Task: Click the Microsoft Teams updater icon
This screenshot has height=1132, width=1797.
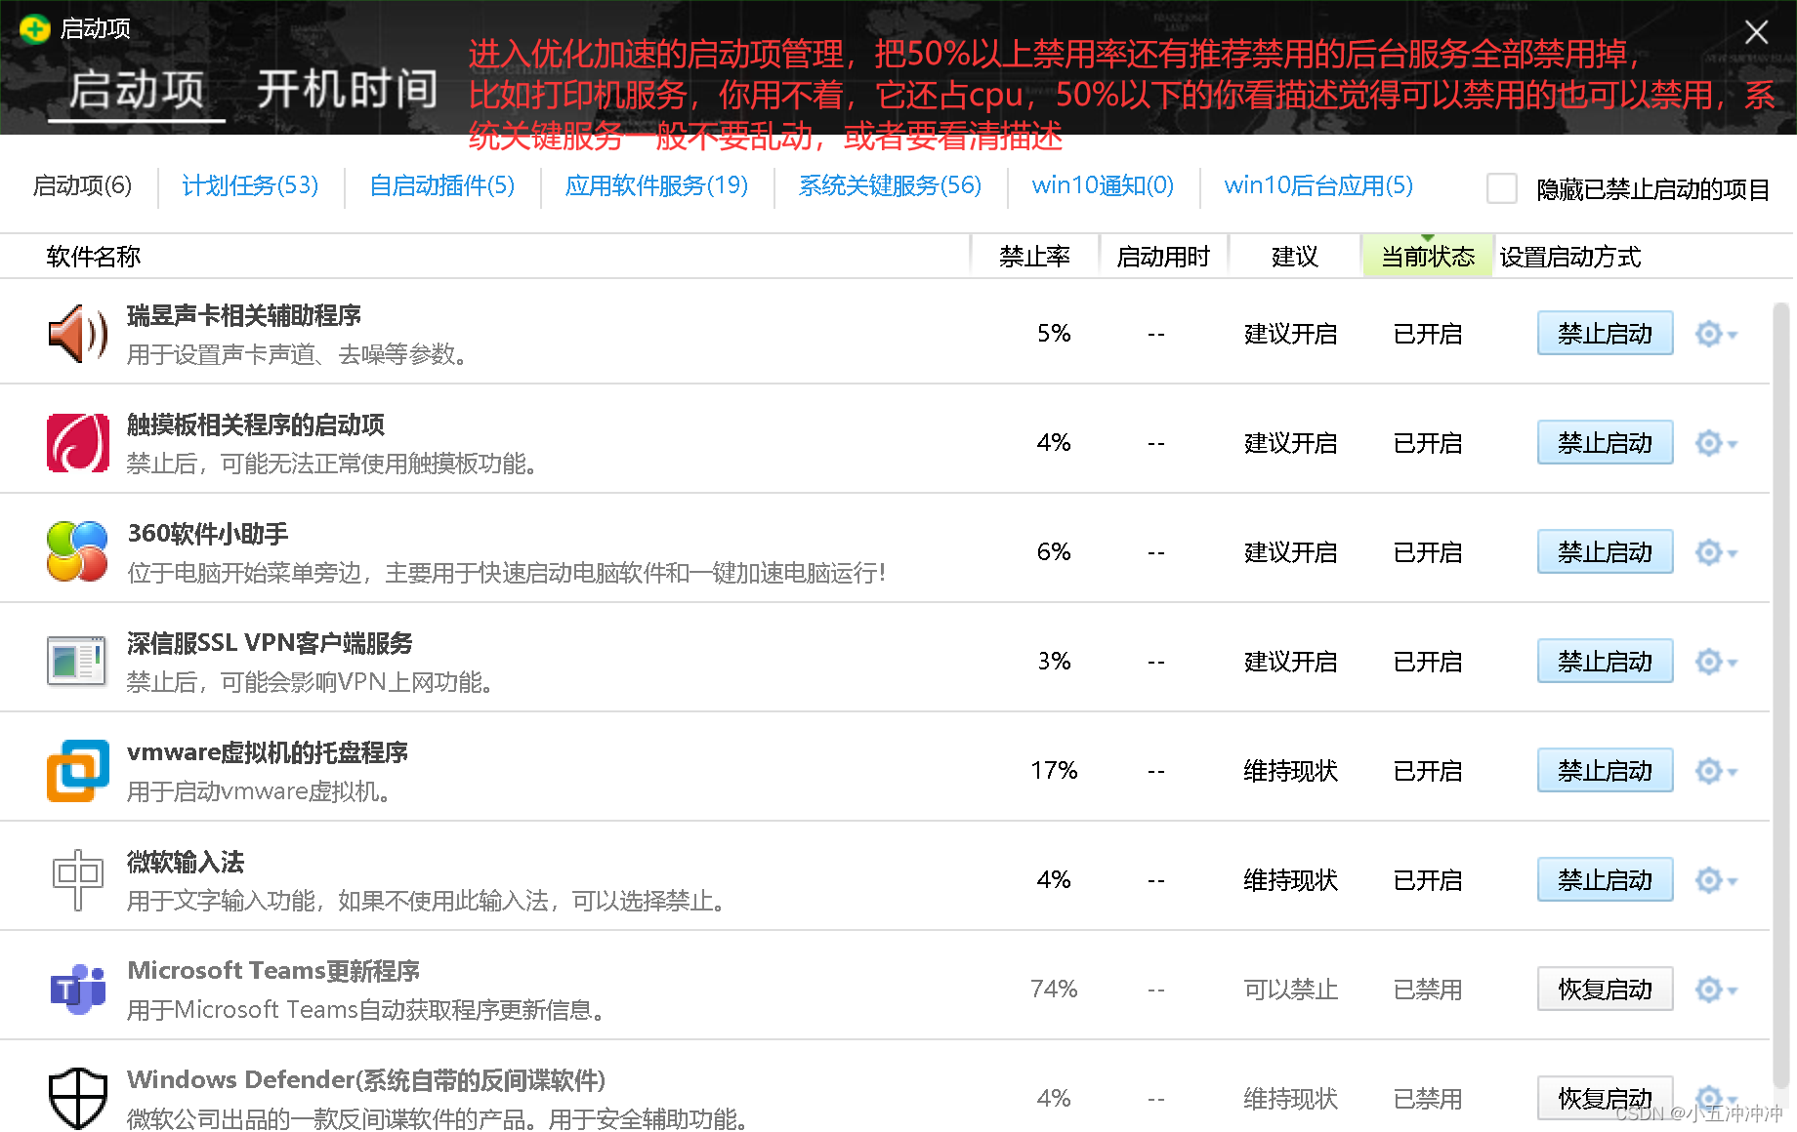Action: click(78, 990)
